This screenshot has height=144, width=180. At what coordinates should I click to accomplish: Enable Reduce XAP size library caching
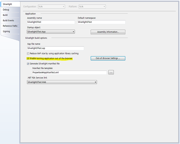[x=28, y=53]
